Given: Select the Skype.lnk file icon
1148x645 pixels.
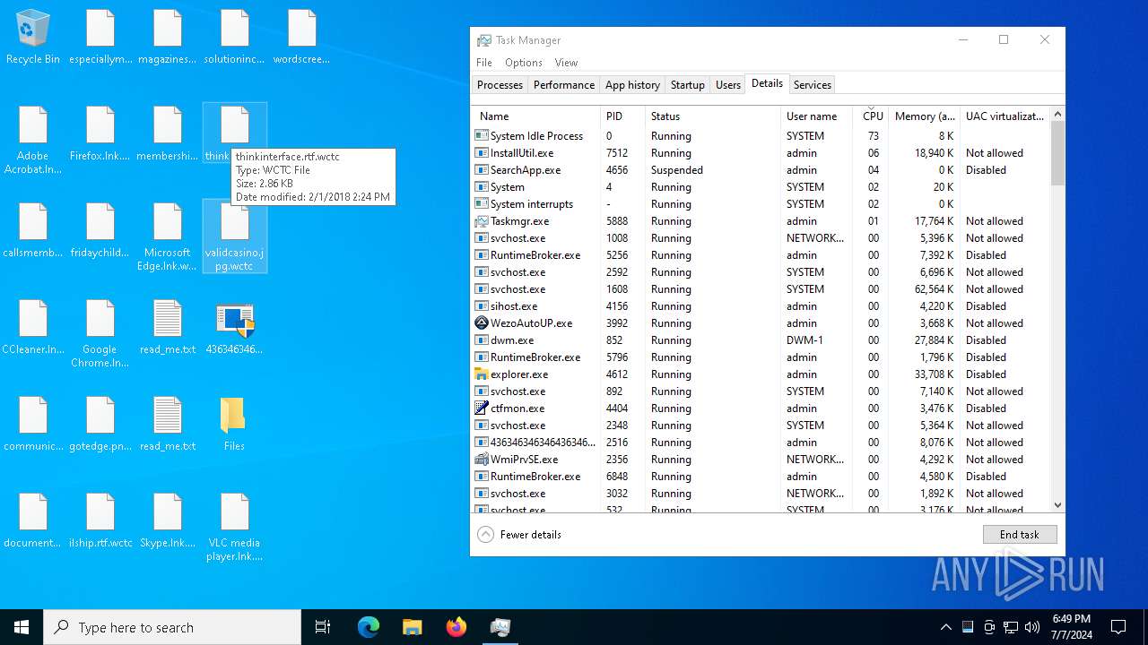Looking at the screenshot, I should click(x=168, y=521).
